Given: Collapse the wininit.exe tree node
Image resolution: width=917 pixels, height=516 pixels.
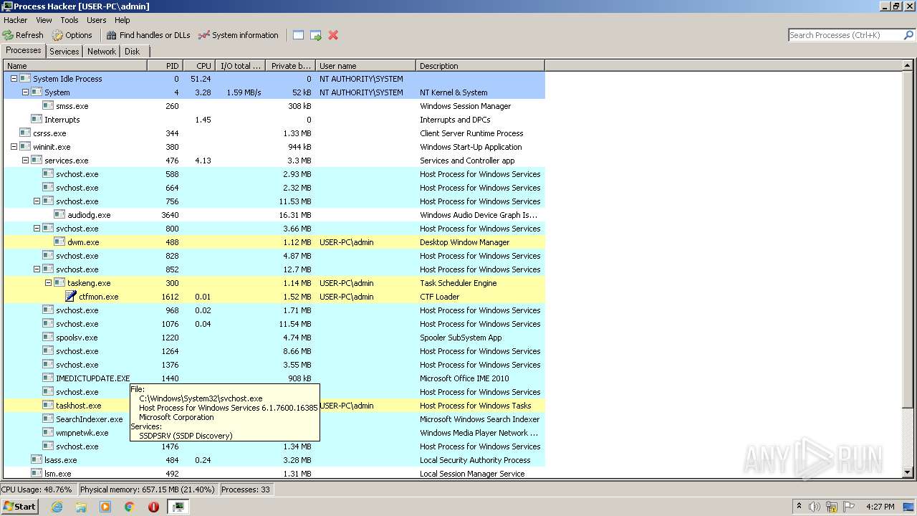Looking at the screenshot, I should (x=14, y=147).
